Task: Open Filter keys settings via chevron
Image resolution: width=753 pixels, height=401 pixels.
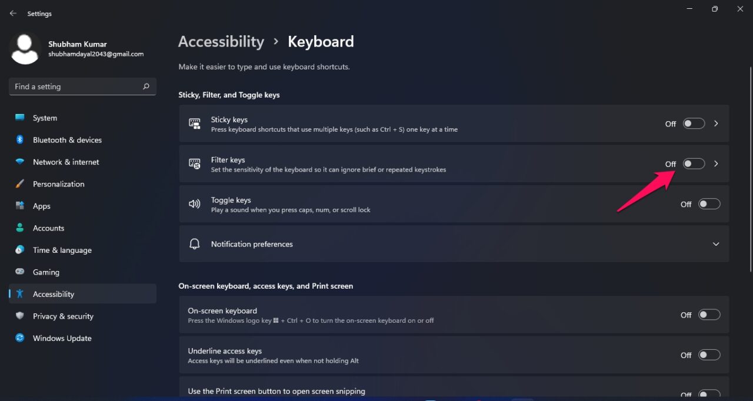Action: click(716, 163)
